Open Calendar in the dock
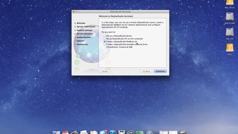This screenshot has width=238, height=134. (65, 133)
